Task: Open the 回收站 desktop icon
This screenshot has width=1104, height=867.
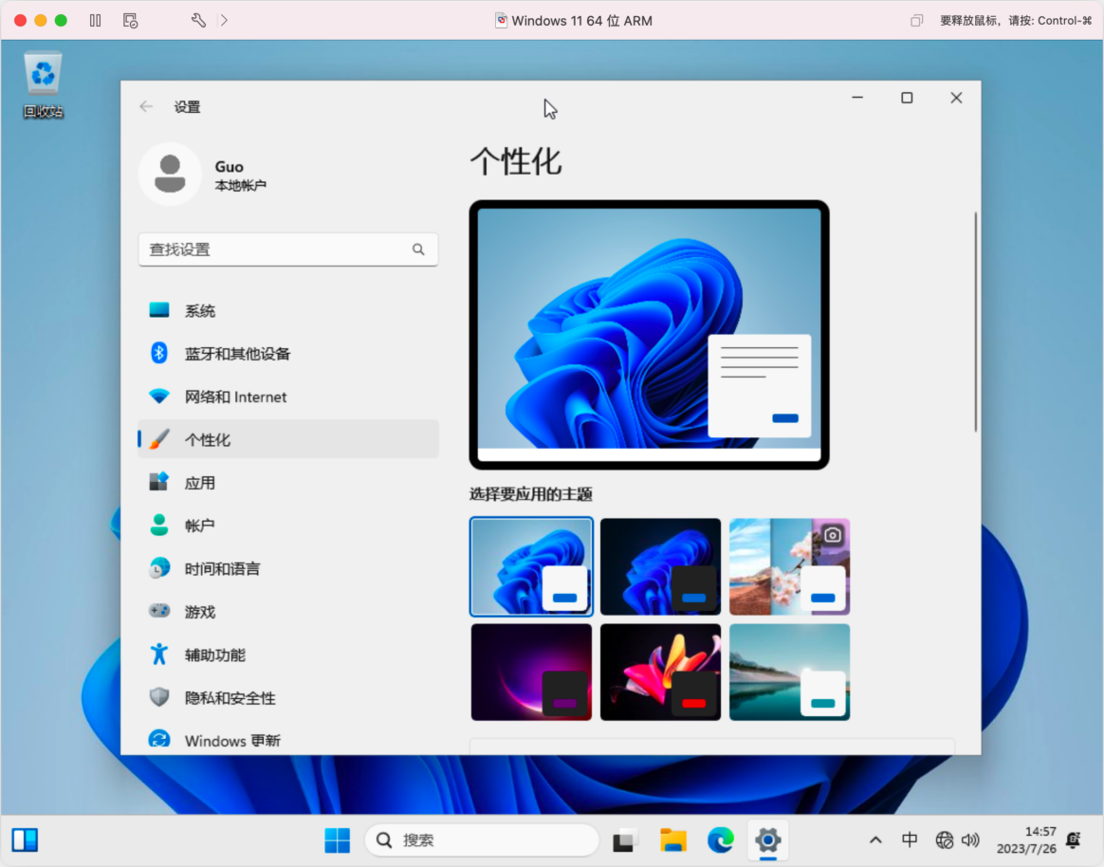Action: click(x=43, y=83)
